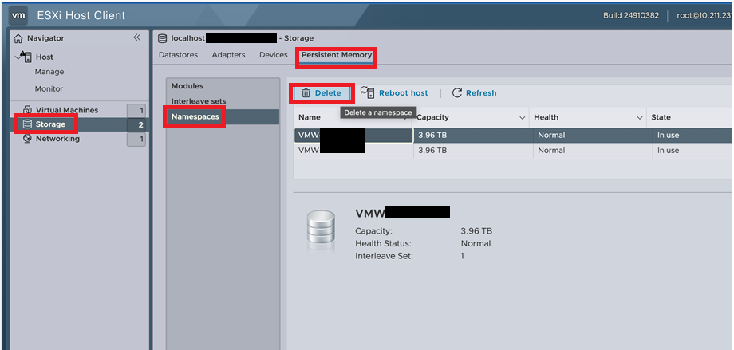Viewport: 734px width, 350px height.
Task: Click the details Capacity value 3.96 TB
Action: point(476,231)
